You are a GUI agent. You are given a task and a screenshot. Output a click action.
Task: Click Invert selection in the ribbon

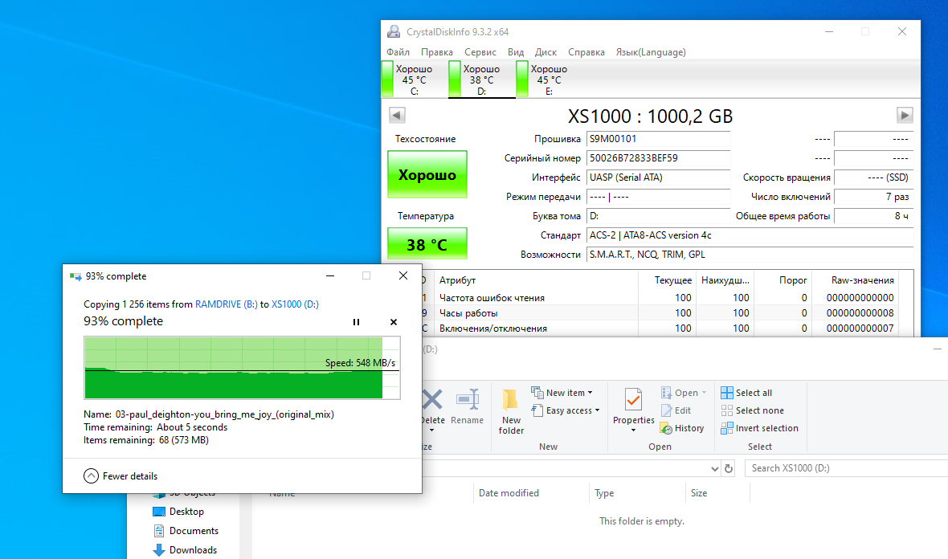click(x=759, y=428)
